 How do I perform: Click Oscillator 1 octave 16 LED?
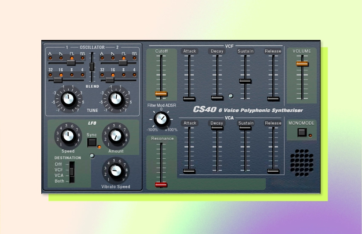pyautogui.click(x=61, y=75)
